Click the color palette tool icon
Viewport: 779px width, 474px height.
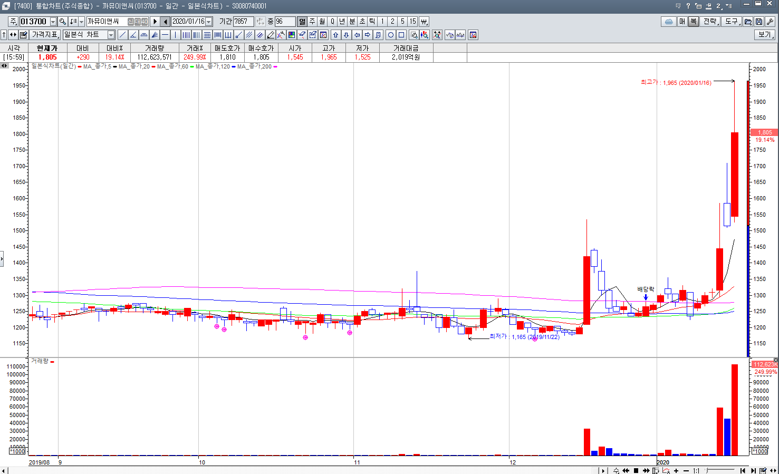click(292, 35)
